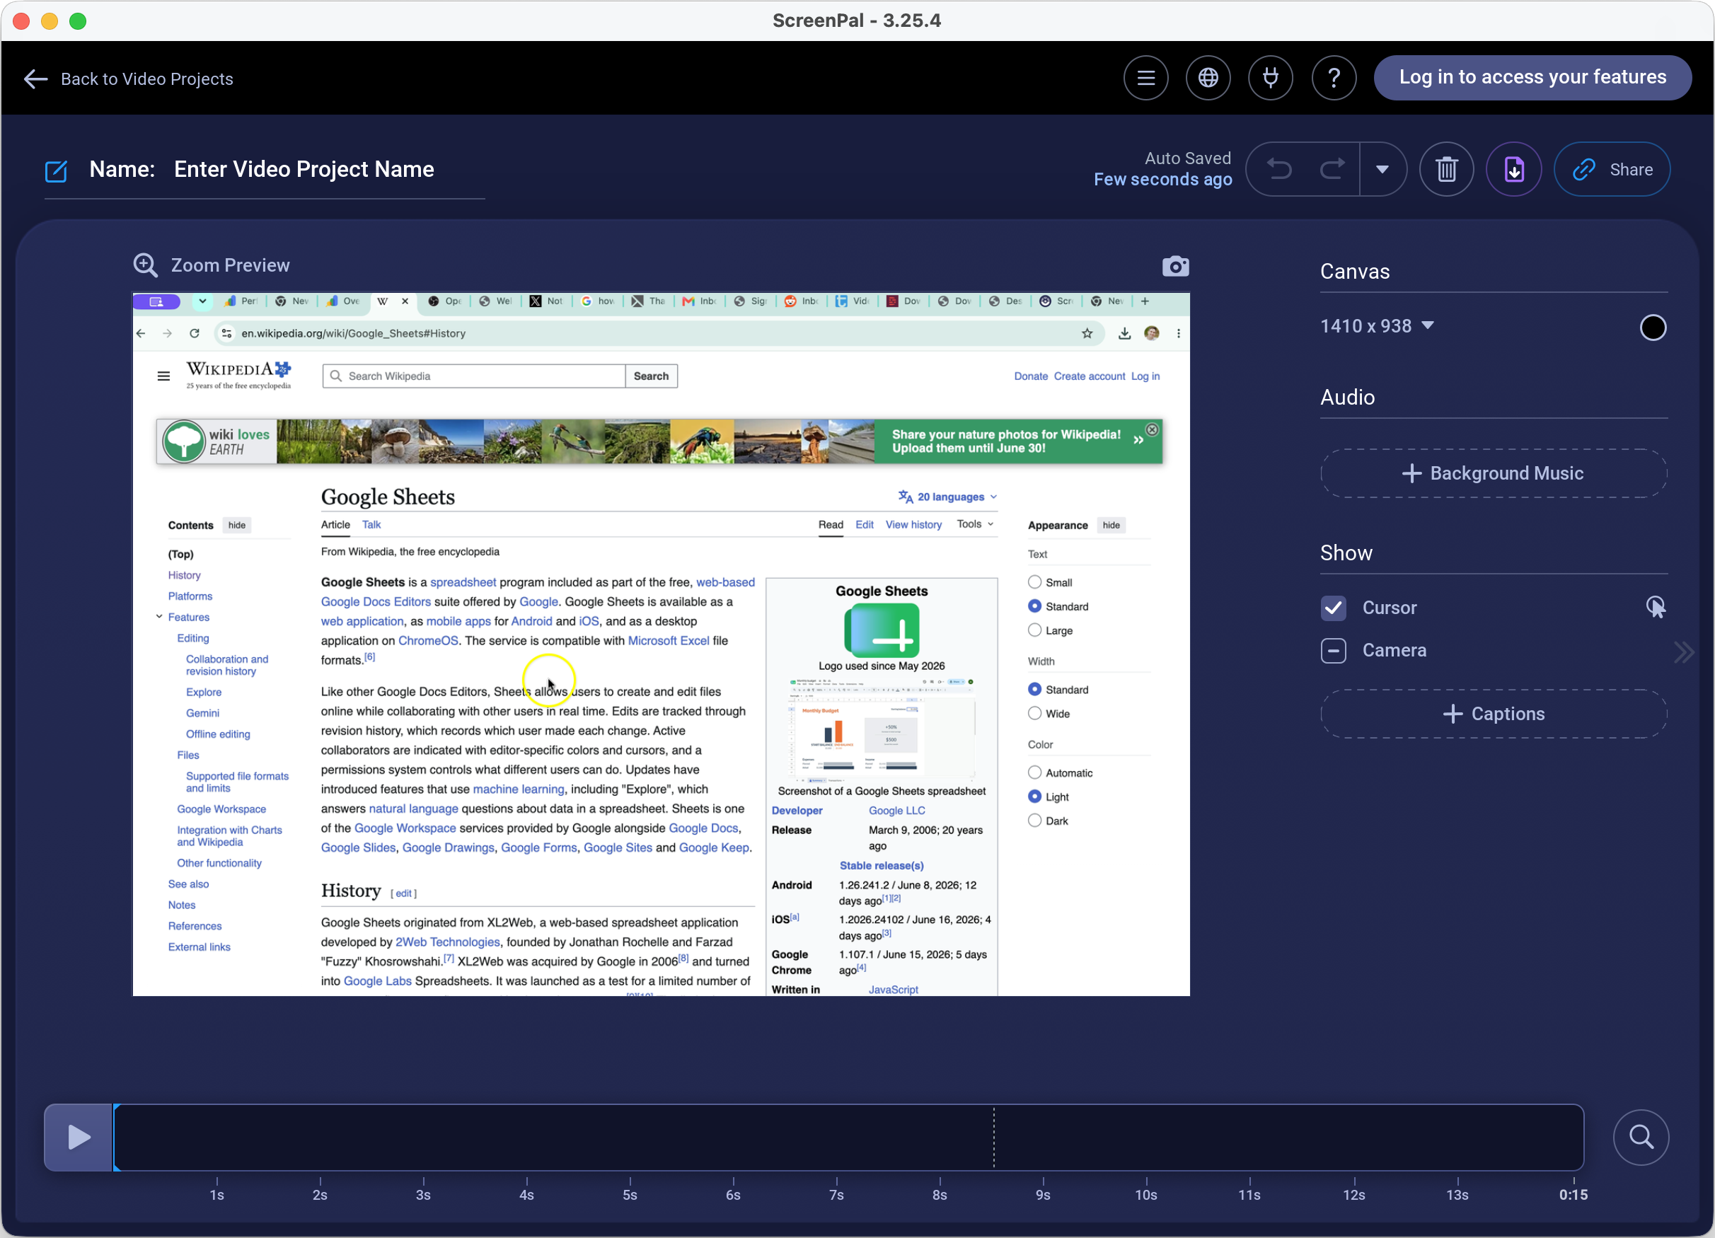
Task: Select Light color radio button
Action: coord(1034,797)
